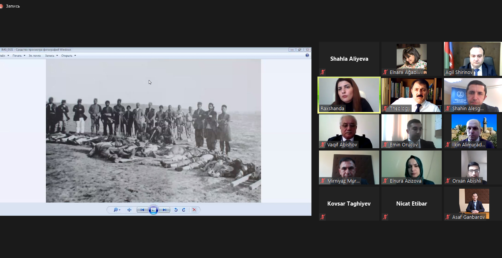The height and width of the screenshot is (258, 502).
Task: Start the slideshow with the center round button
Action: tap(153, 210)
